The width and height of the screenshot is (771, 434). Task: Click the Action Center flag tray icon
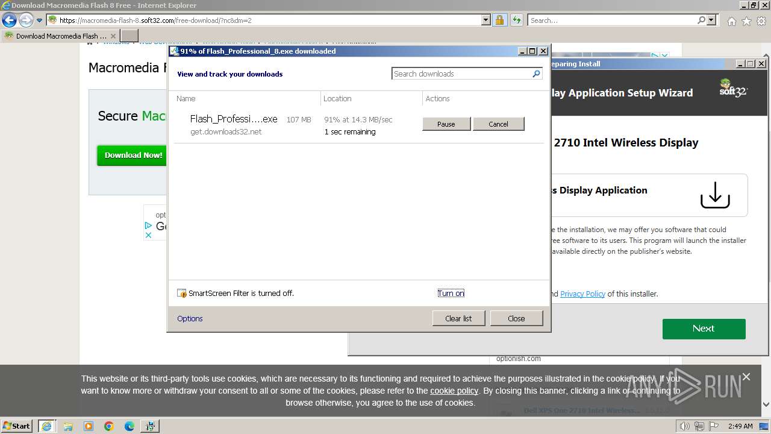click(714, 426)
